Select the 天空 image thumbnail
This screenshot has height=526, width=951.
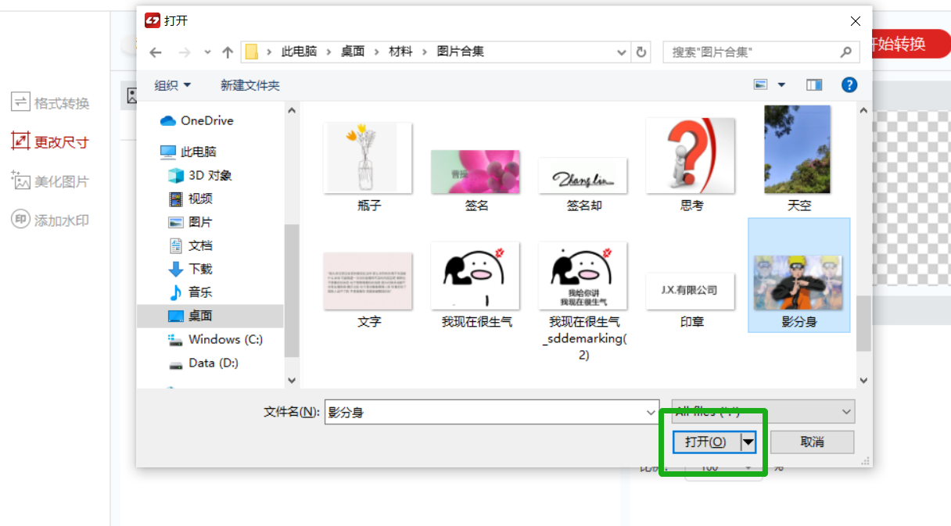[798, 149]
